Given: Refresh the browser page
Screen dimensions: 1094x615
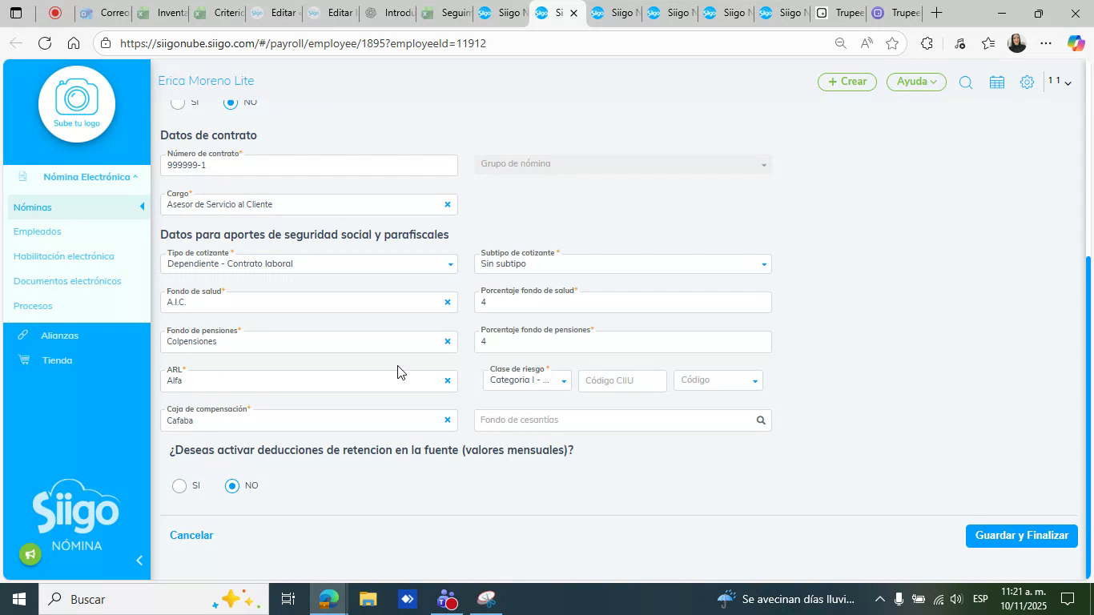Looking at the screenshot, I should [x=45, y=43].
